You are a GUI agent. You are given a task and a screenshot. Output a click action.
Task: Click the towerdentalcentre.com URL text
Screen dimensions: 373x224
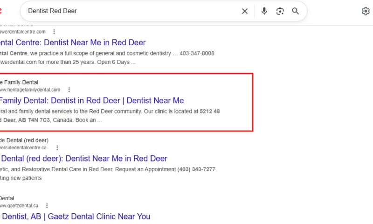(x=22, y=32)
